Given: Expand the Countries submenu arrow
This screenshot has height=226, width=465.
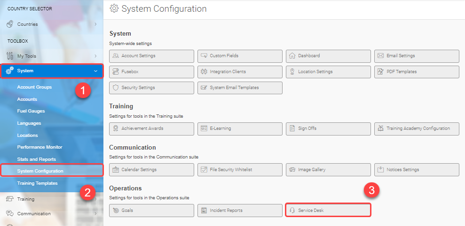Looking at the screenshot, I should 95,24.
